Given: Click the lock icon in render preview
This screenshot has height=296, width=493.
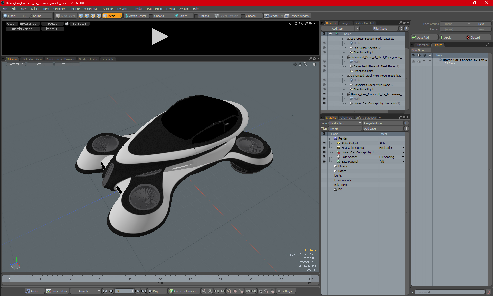Looking at the screenshot, I should coord(67,24).
